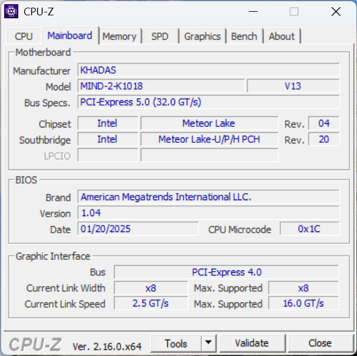Click the Manufacturer field showing KHADAS

(208, 70)
